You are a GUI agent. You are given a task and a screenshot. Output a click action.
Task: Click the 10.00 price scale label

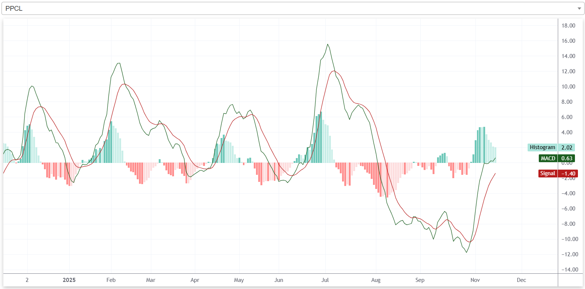tap(568, 87)
